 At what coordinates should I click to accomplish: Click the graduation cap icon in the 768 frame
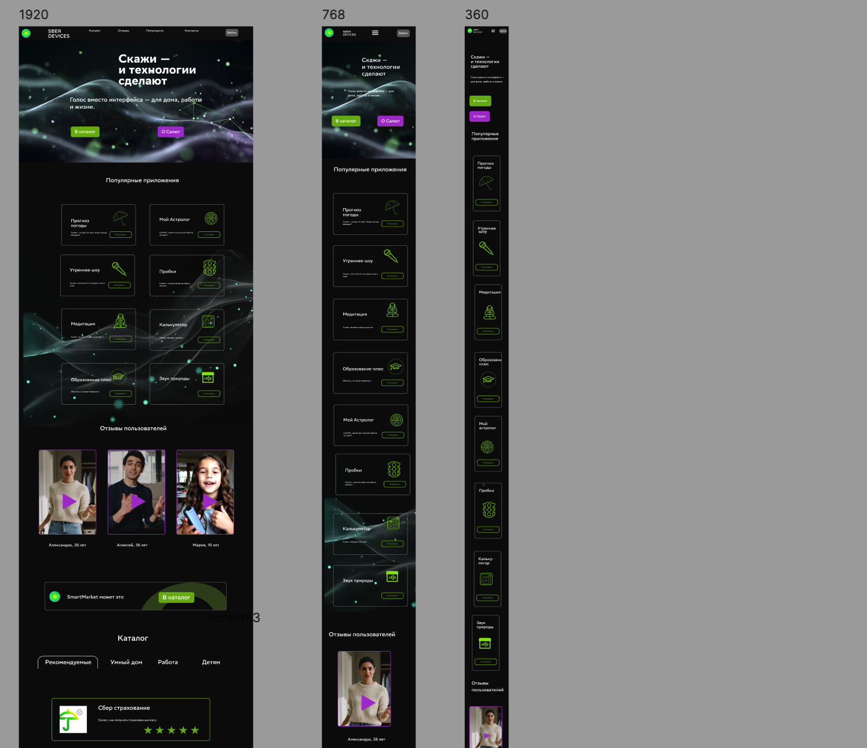point(395,366)
